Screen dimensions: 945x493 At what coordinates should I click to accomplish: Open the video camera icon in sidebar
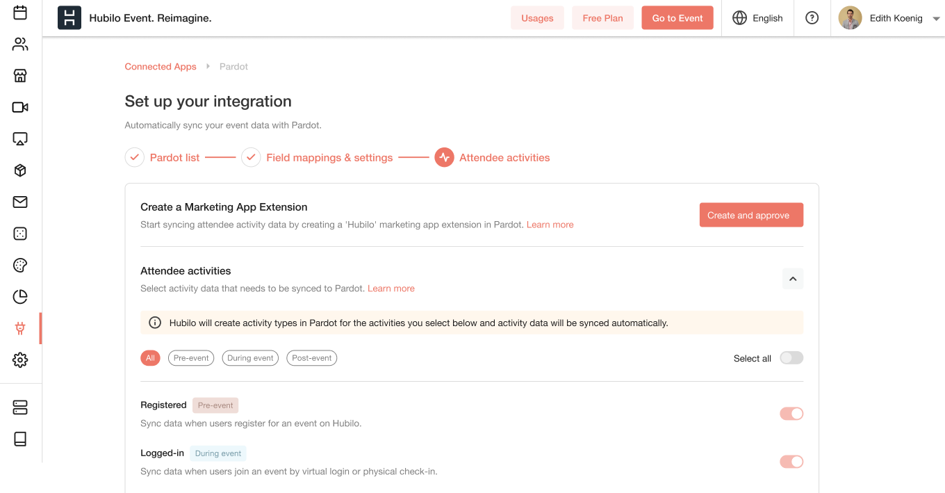point(20,107)
